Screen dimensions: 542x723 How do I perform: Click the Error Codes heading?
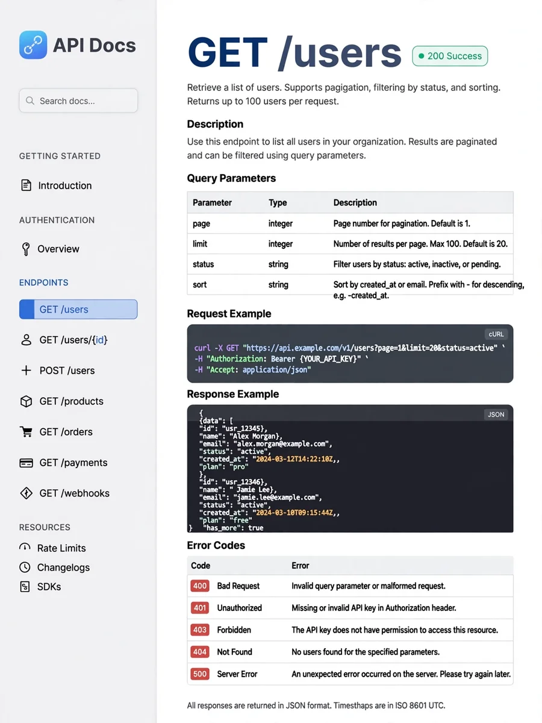click(216, 545)
